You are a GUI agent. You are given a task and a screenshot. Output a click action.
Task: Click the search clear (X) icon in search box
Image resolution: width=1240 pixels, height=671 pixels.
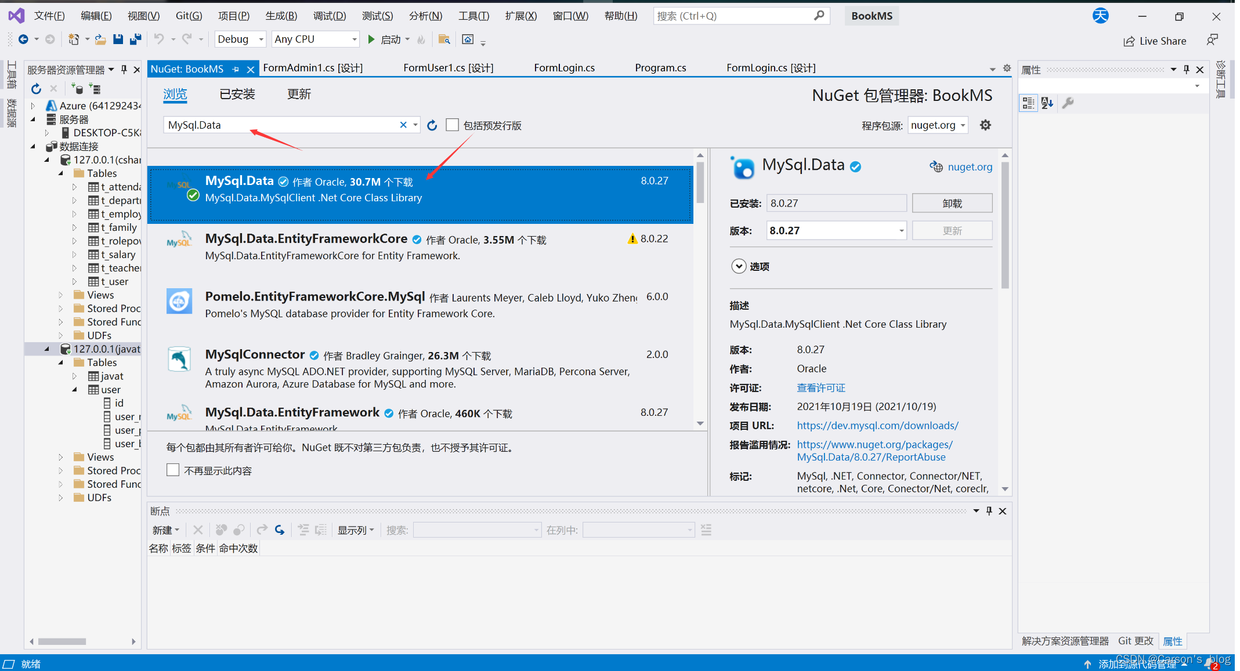[x=402, y=126]
